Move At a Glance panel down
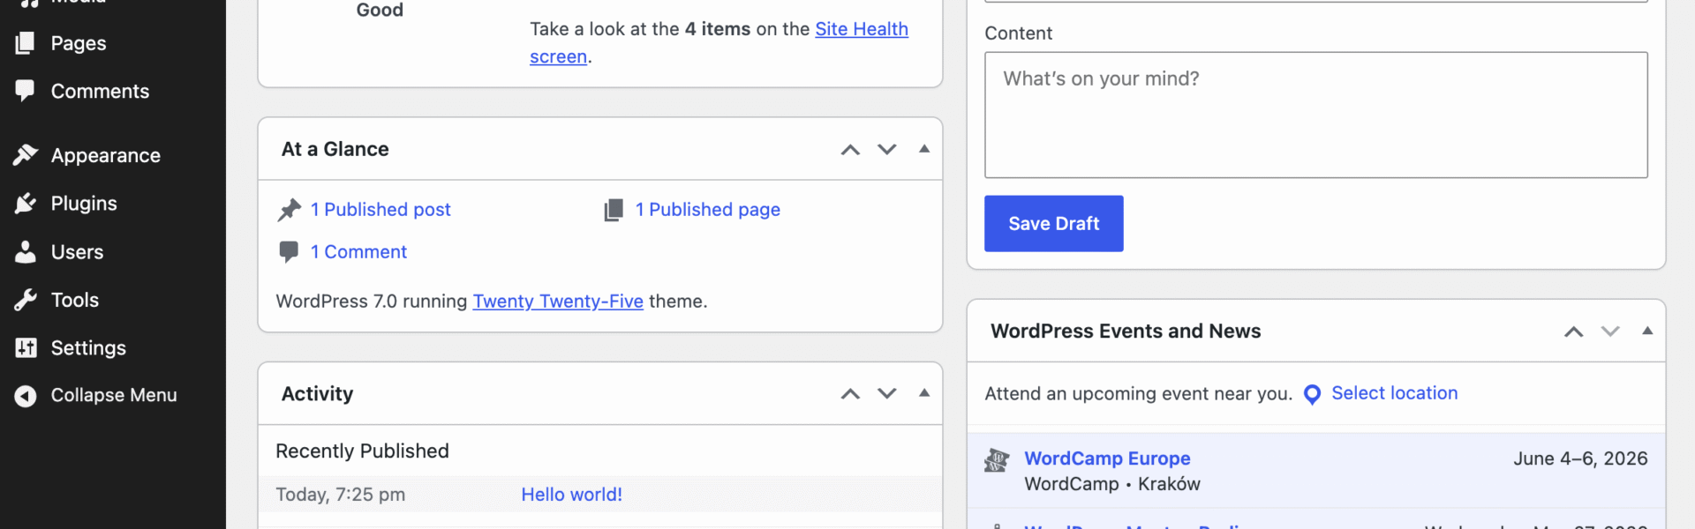Screen dimensions: 1695x529 coord(887,150)
